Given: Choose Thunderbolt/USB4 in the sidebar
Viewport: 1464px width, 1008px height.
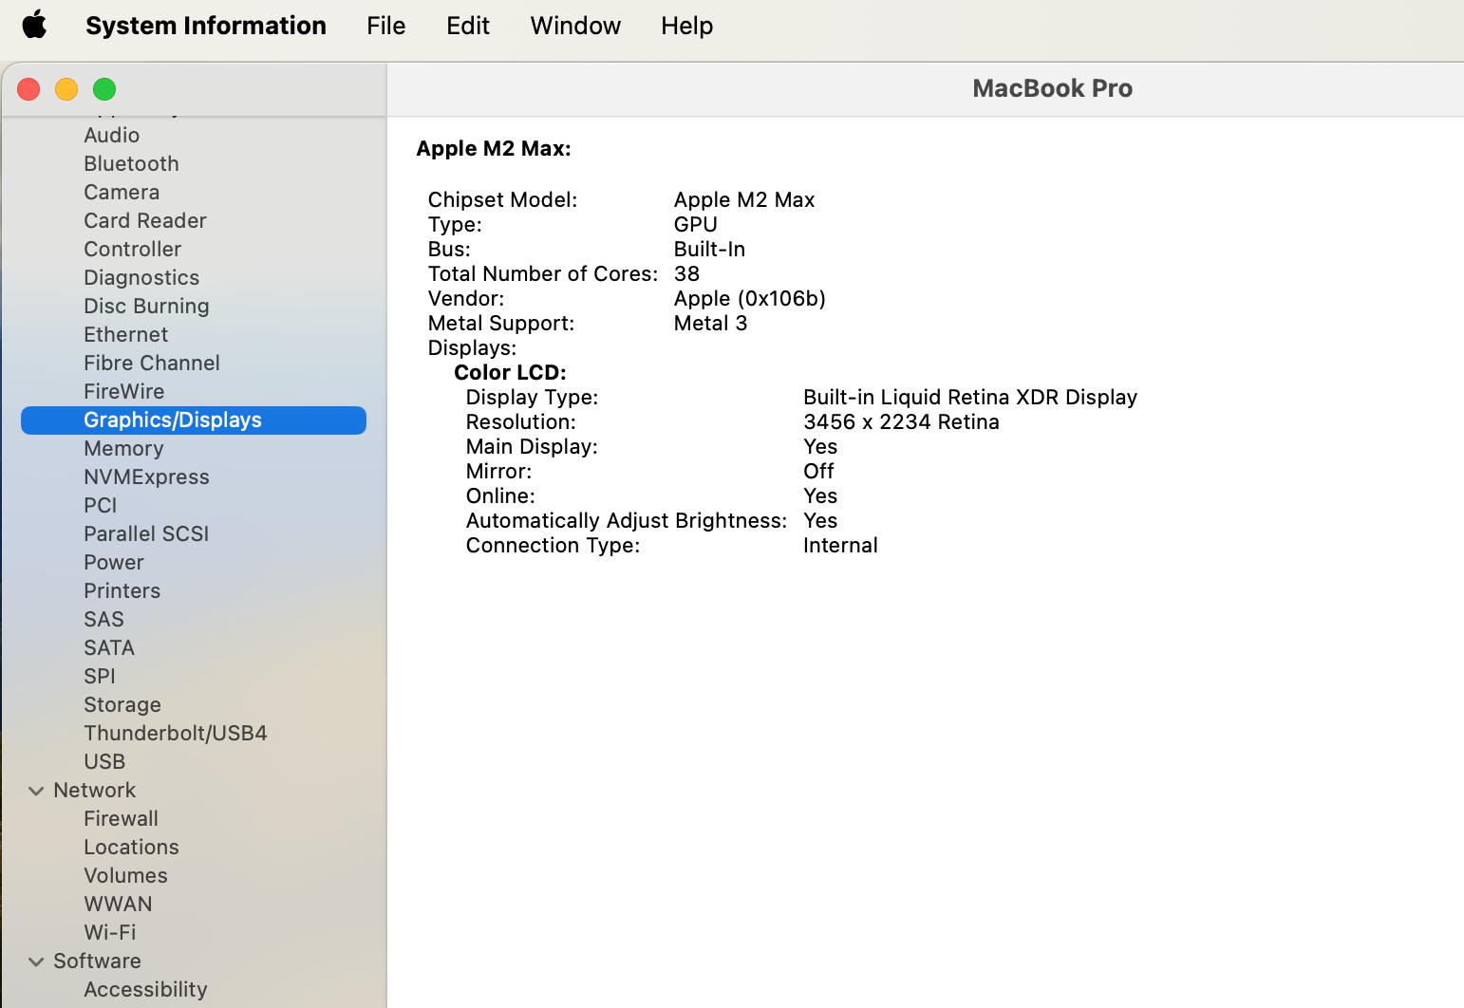Looking at the screenshot, I should pos(175,734).
